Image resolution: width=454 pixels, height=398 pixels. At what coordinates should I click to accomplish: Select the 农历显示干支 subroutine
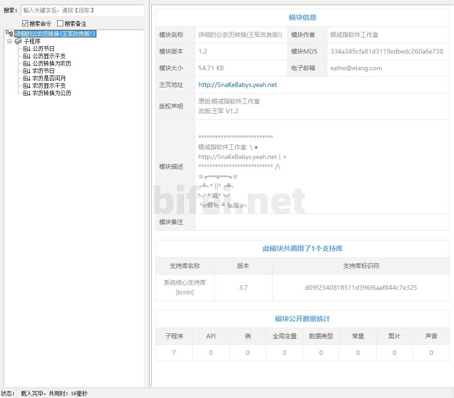(x=49, y=86)
